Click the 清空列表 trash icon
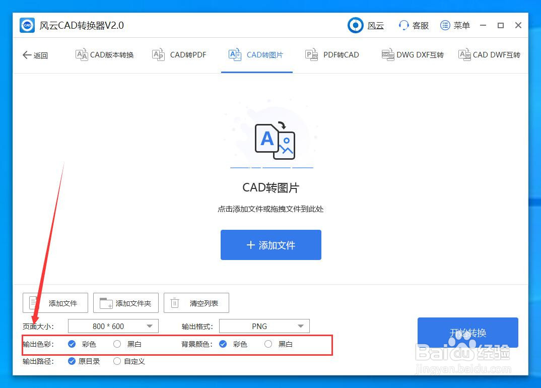This screenshot has height=388, width=541. pyautogui.click(x=175, y=303)
